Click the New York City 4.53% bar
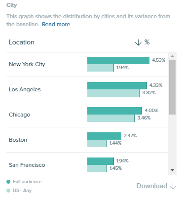This screenshot has width=181, height=197. tap(118, 60)
